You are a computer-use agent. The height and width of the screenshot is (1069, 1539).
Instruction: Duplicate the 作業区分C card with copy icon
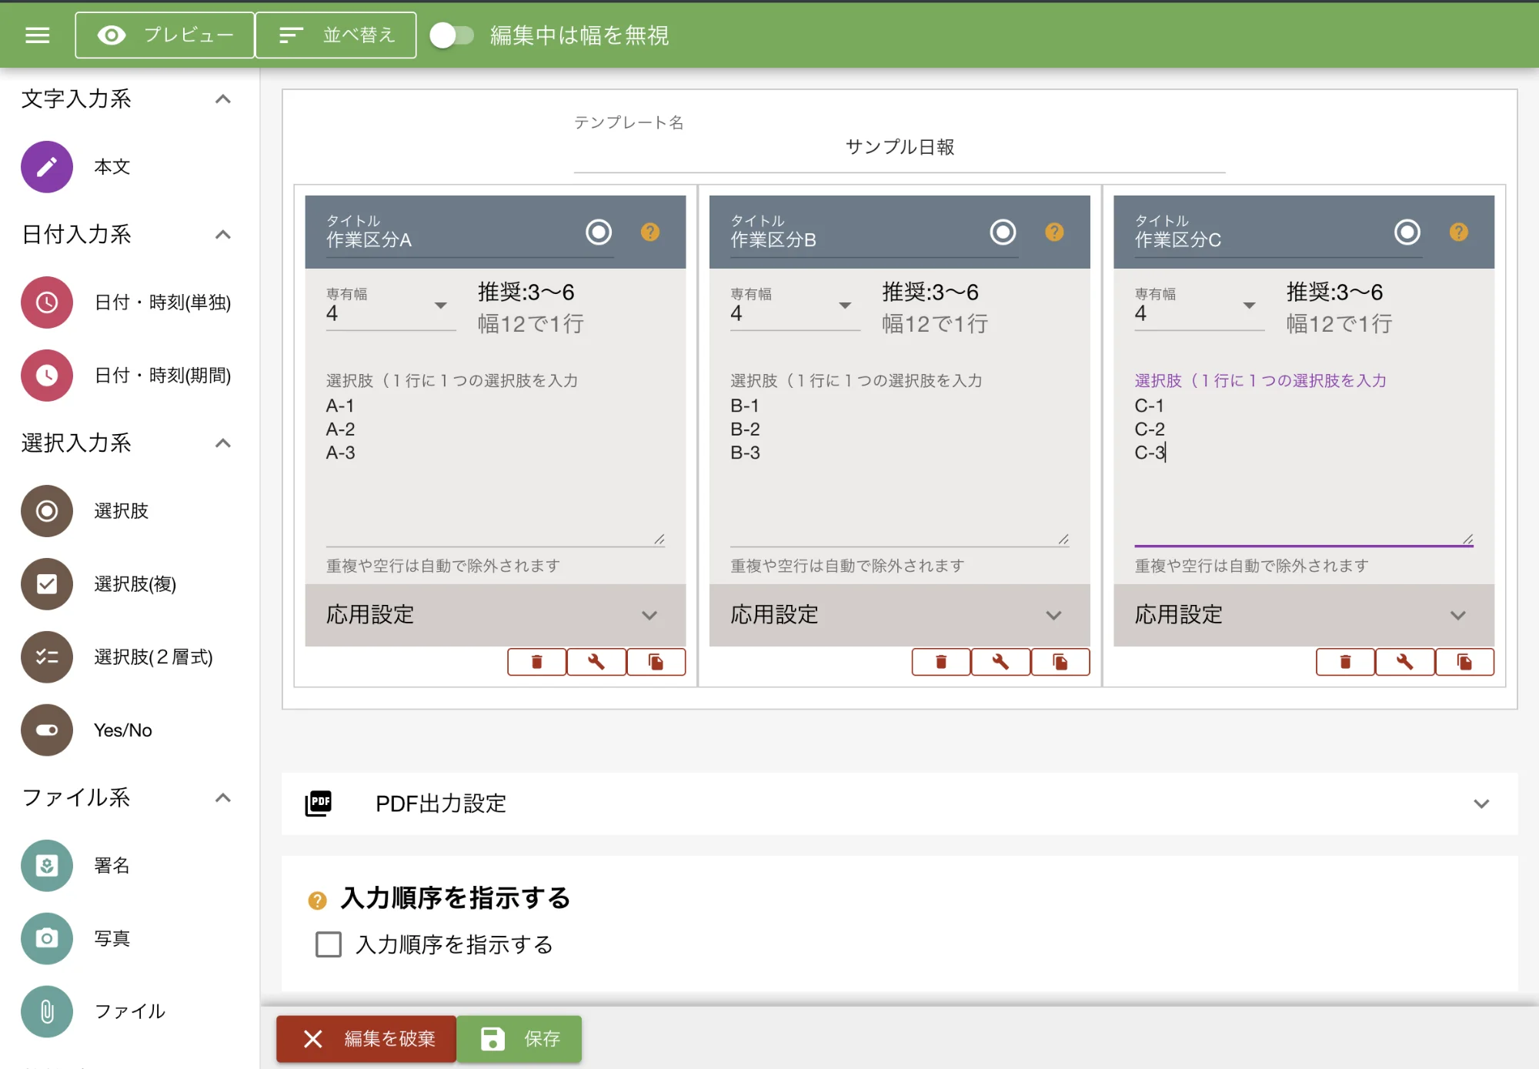tap(1464, 662)
